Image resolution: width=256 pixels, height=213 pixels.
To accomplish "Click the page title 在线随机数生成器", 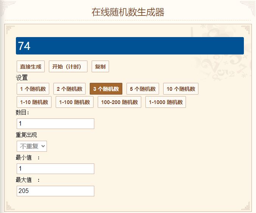I will click(128, 12).
